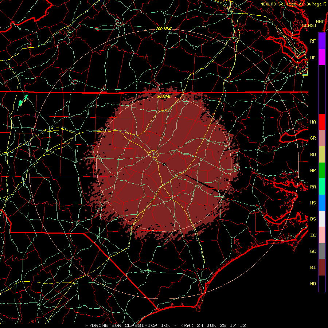
Task: Click the HR green legend swatch
Action: (x=322, y=171)
